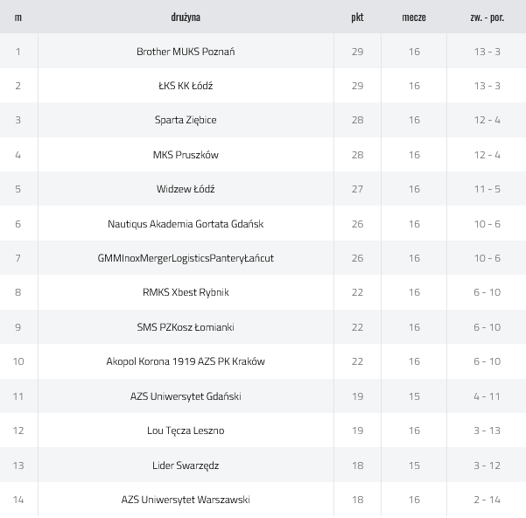
Task: Click the drużyna column header
Action: click(186, 17)
